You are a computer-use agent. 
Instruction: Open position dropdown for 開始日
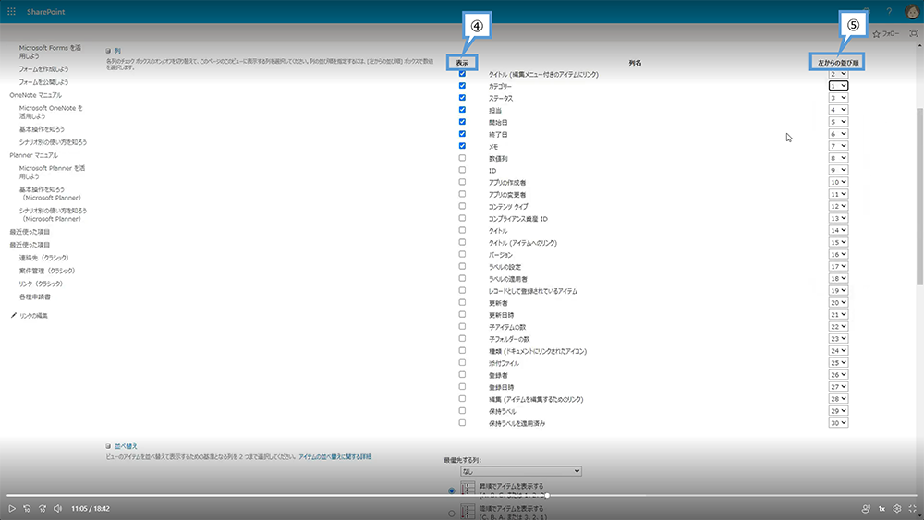point(838,122)
